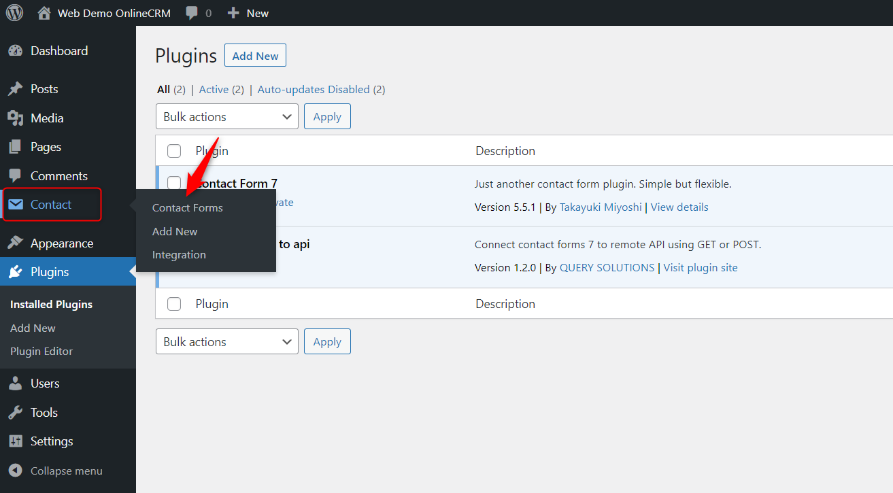Select the Contact envelope icon

(17, 204)
